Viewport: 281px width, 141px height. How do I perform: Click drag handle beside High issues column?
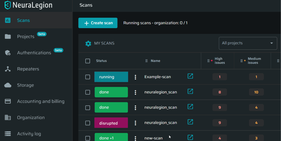point(208,61)
